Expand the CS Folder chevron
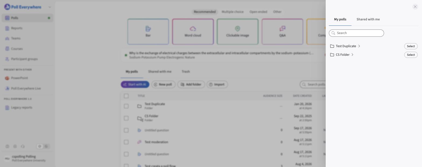This screenshot has width=422, height=167. pos(352,55)
